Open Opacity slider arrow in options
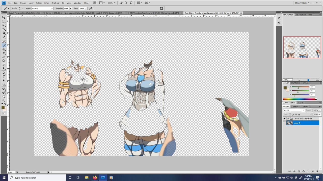The image size is (323, 181). tap(71, 8)
